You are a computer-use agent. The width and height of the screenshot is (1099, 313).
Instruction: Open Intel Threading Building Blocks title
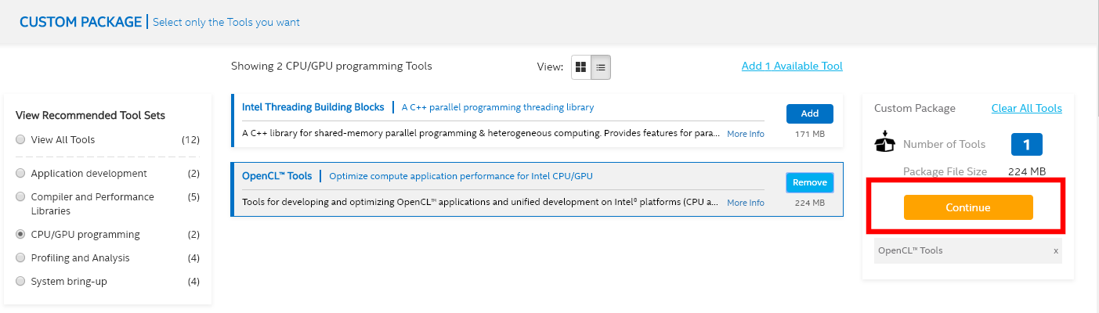(x=313, y=107)
